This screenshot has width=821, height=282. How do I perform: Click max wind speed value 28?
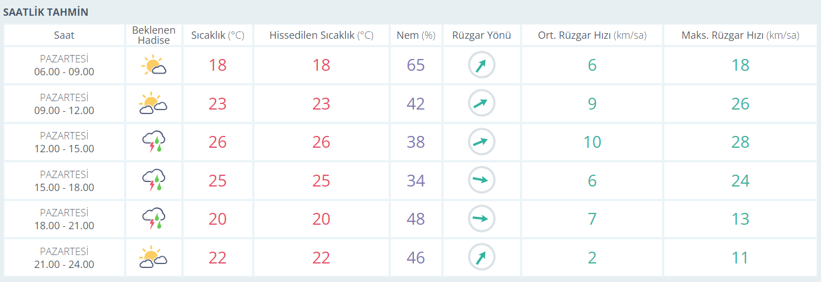740,142
